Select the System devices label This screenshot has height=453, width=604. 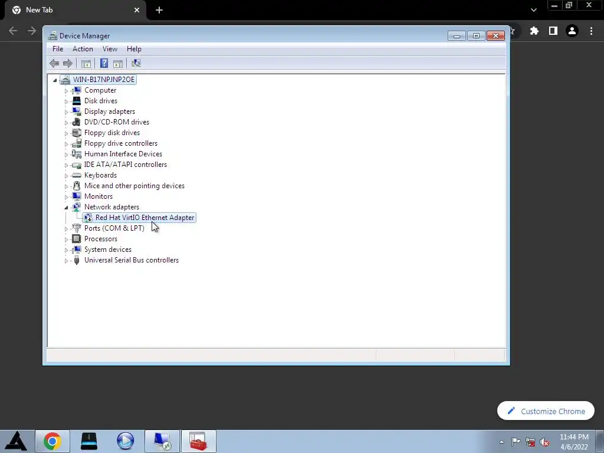coord(108,250)
